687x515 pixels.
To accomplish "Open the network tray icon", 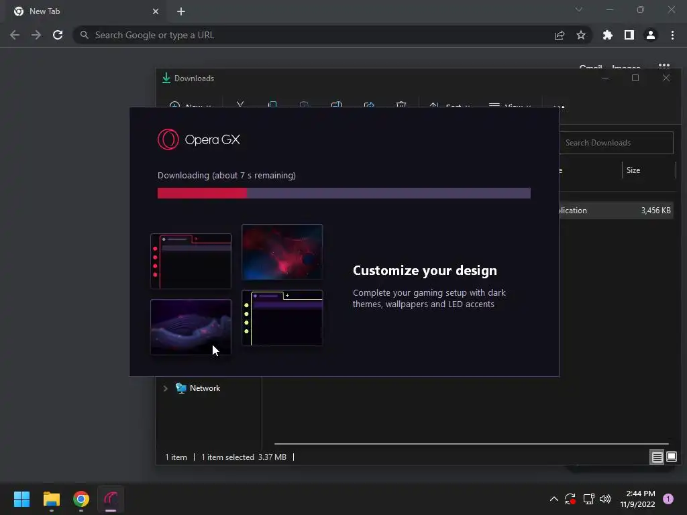I will tap(588, 499).
